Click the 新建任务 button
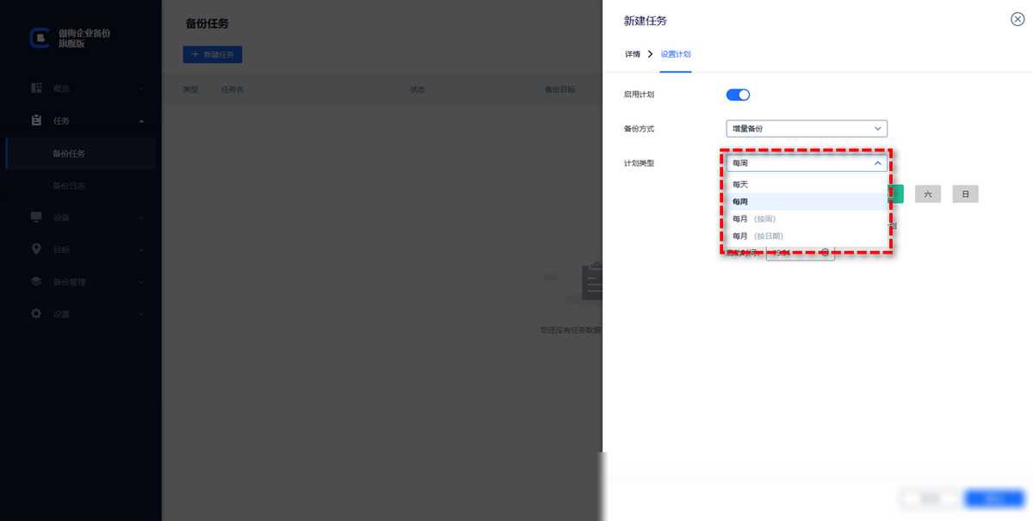 (213, 54)
